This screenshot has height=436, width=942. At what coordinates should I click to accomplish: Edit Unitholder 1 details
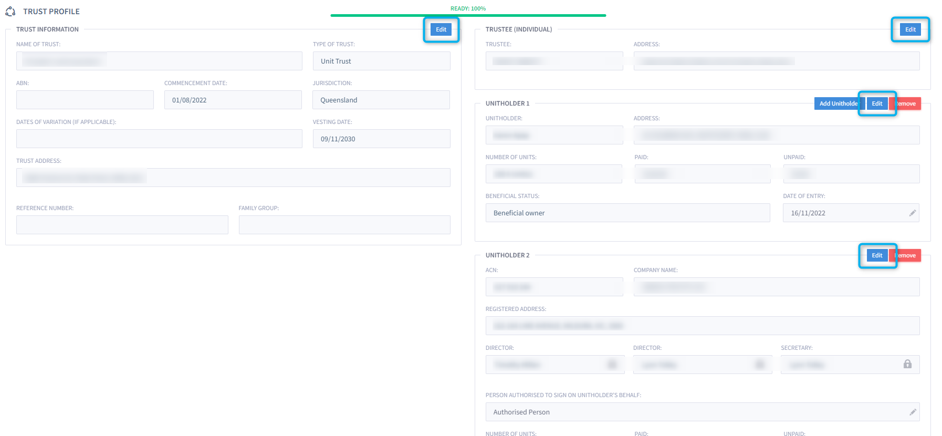[877, 103]
